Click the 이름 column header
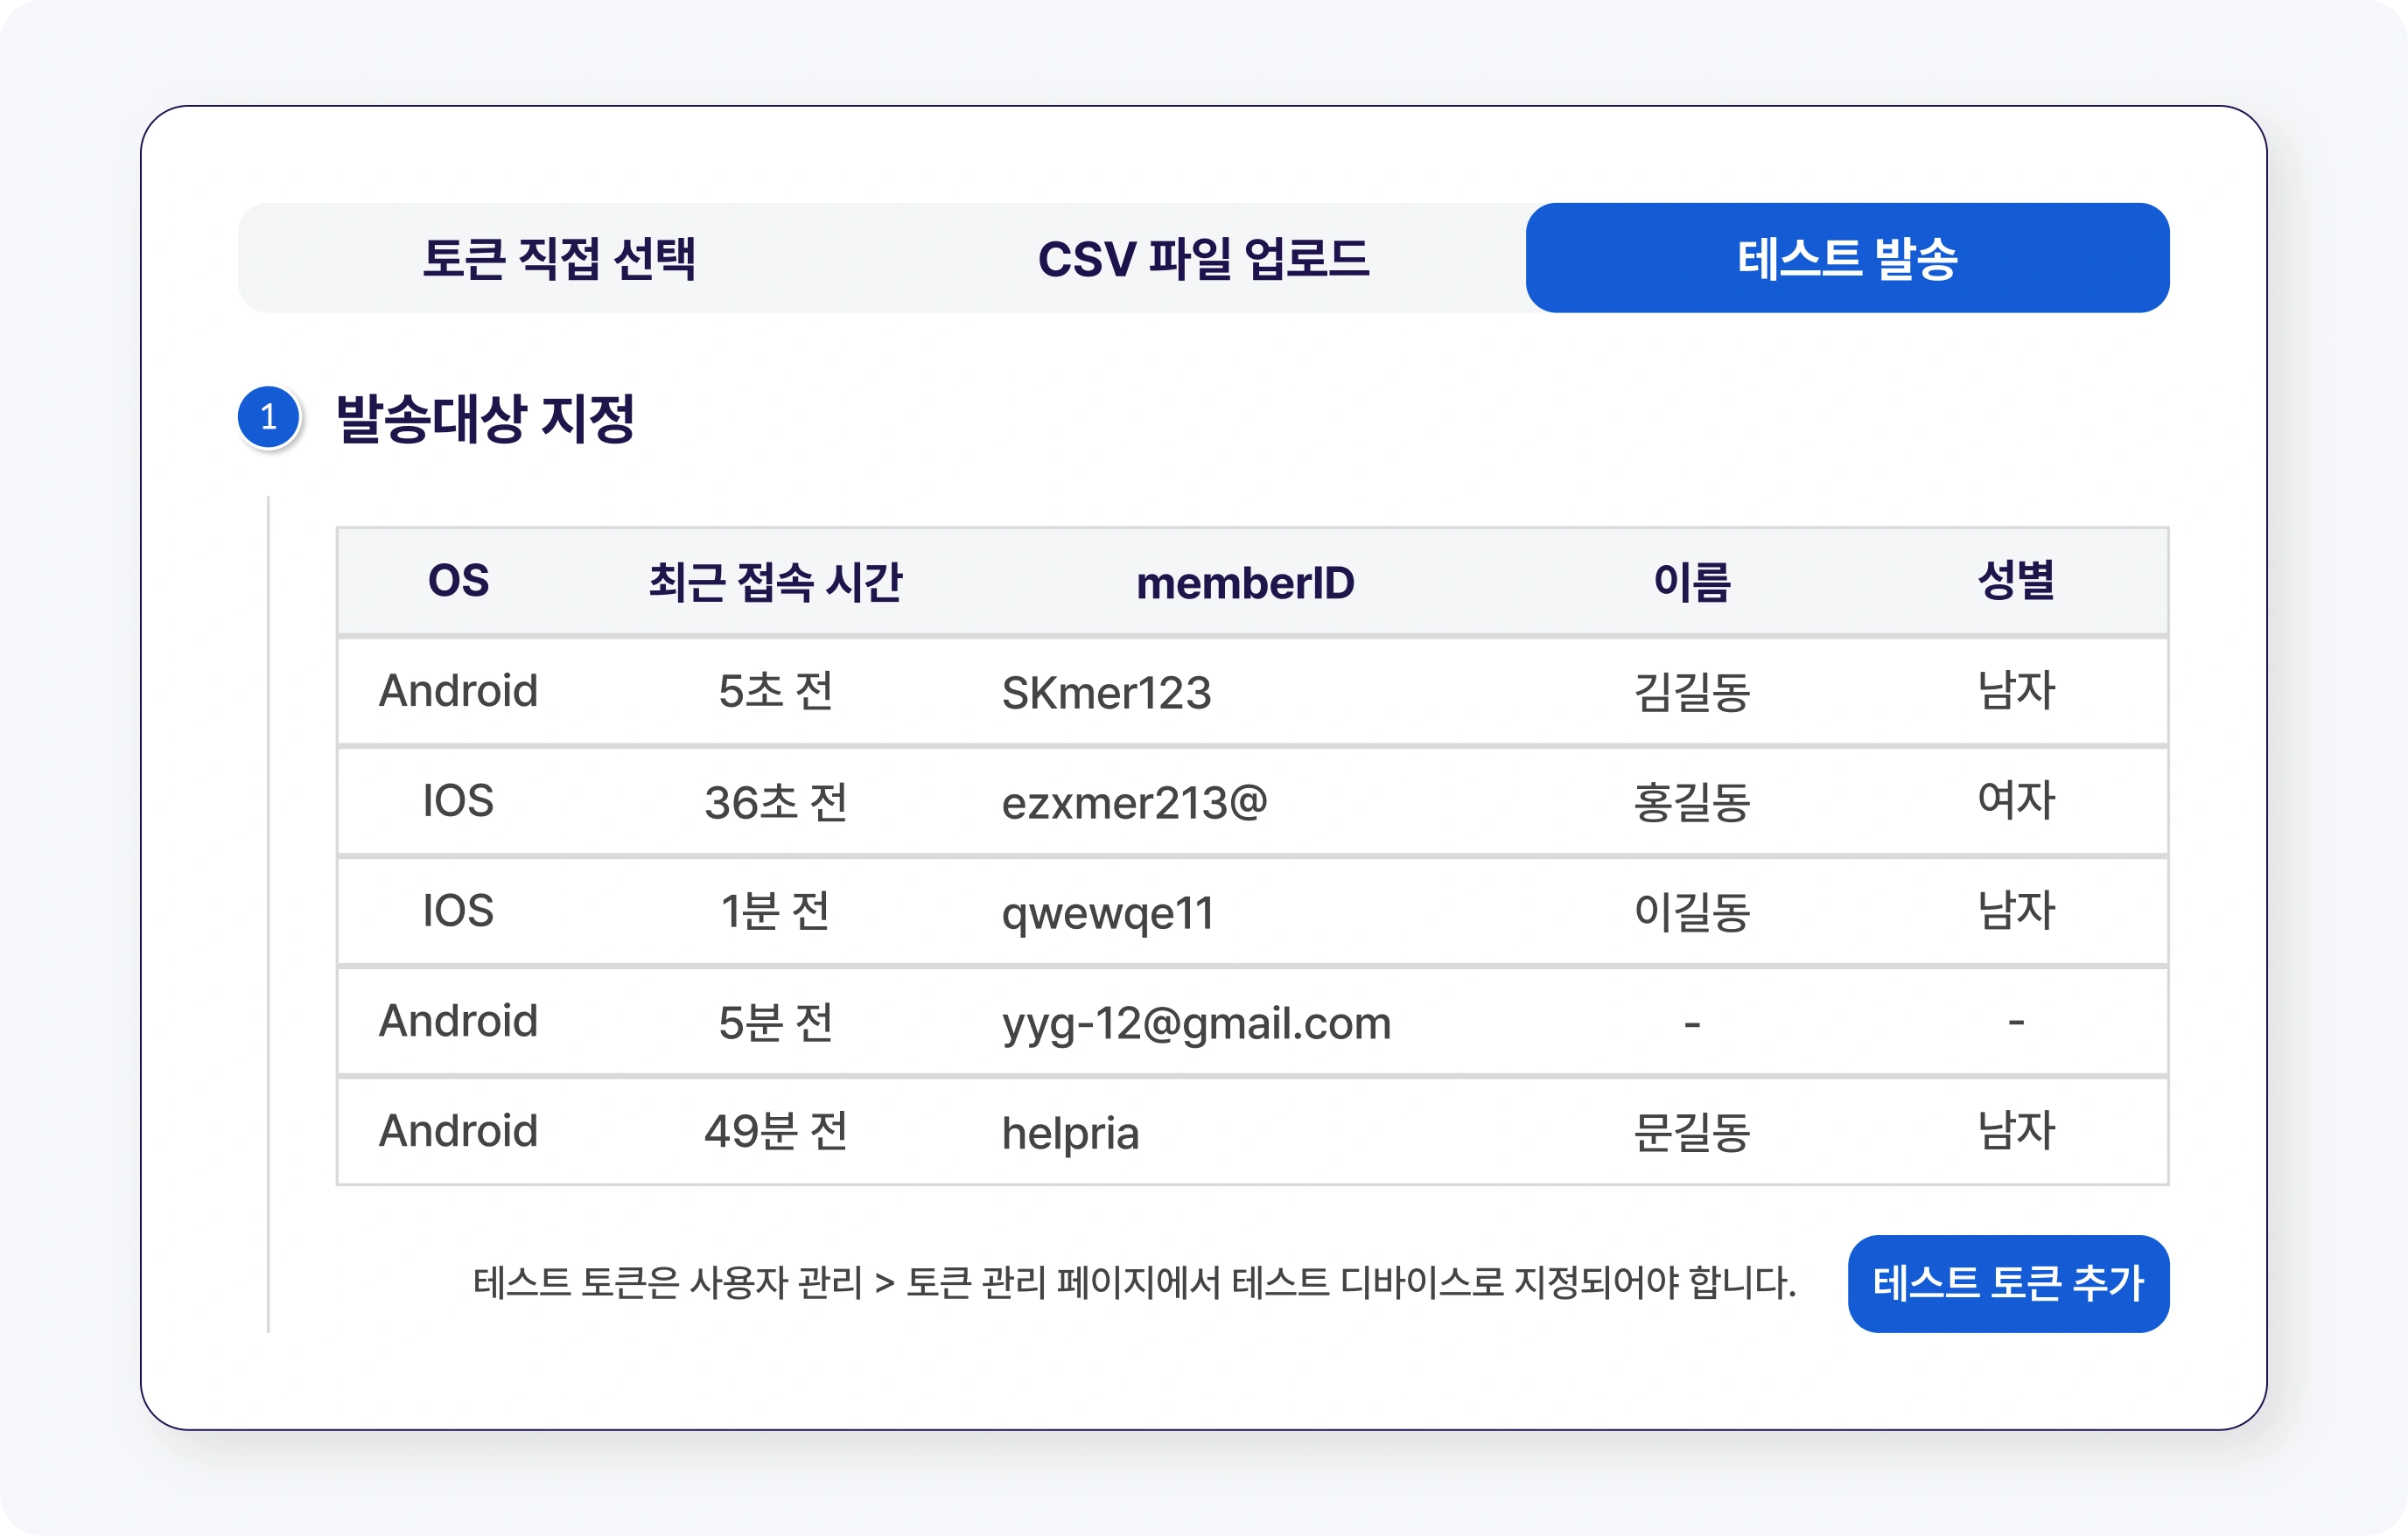 (x=1692, y=581)
